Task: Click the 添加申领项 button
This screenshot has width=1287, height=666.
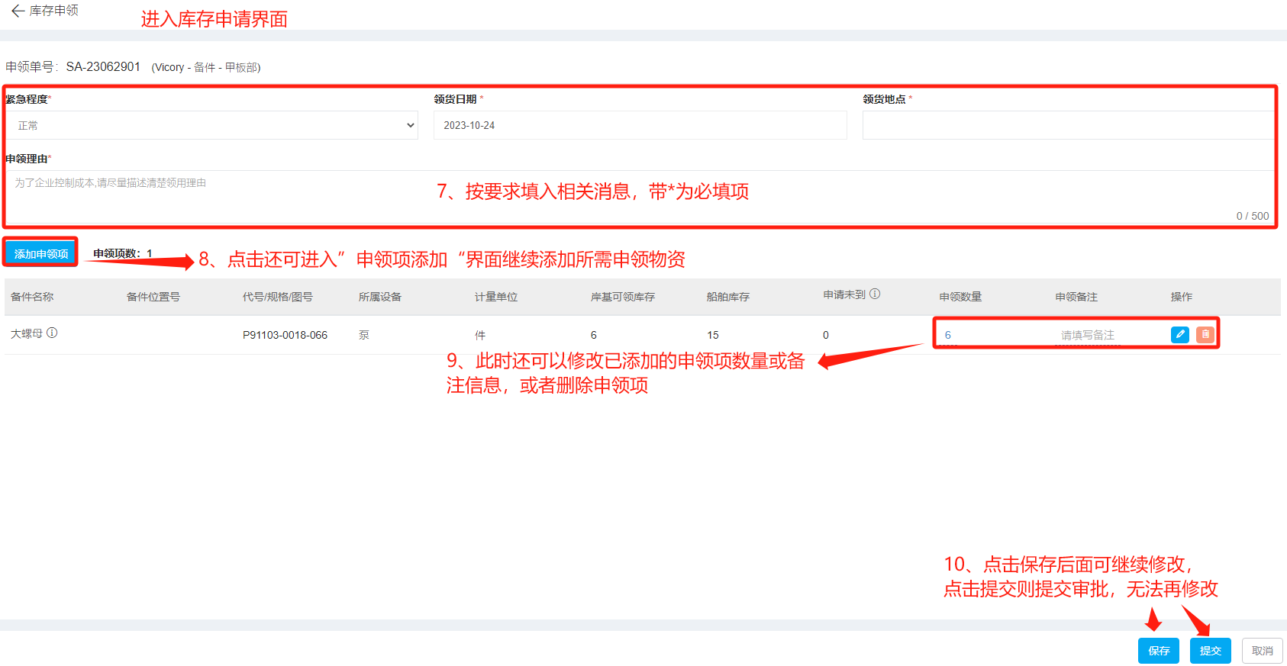Action: [41, 253]
